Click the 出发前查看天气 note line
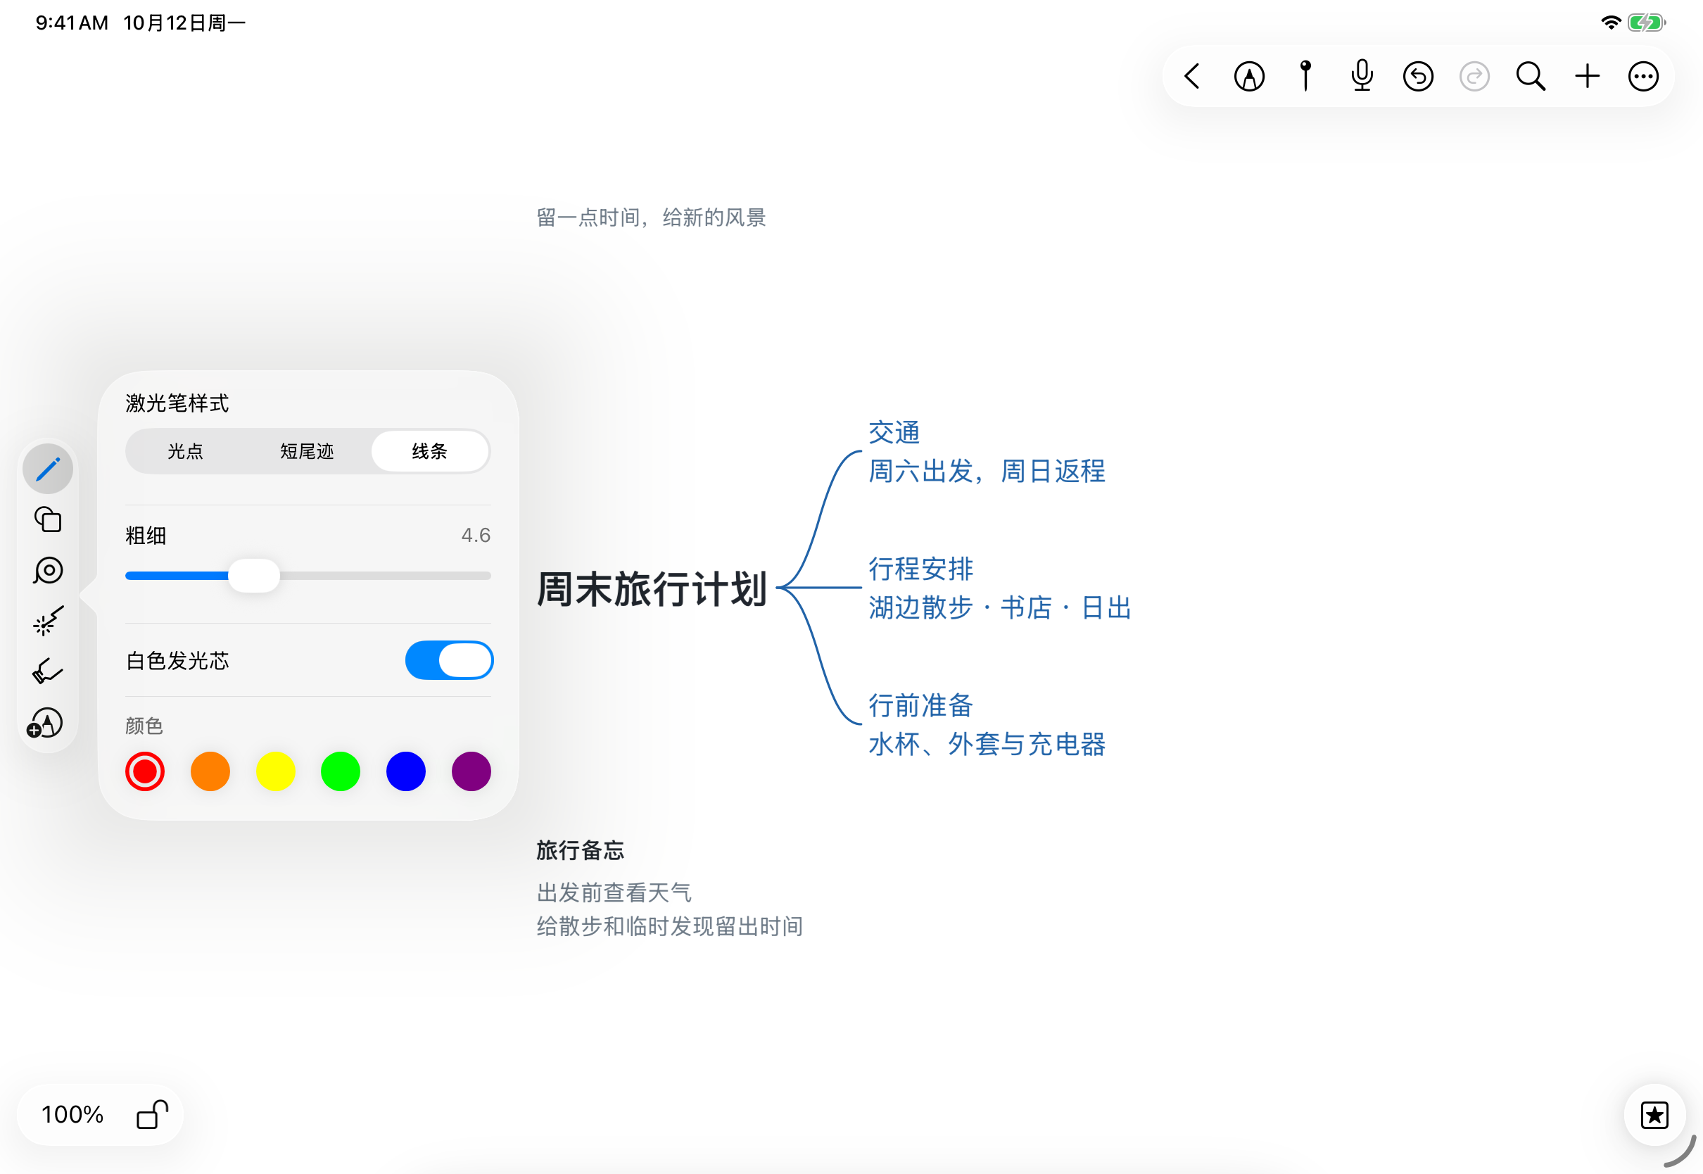 click(614, 892)
